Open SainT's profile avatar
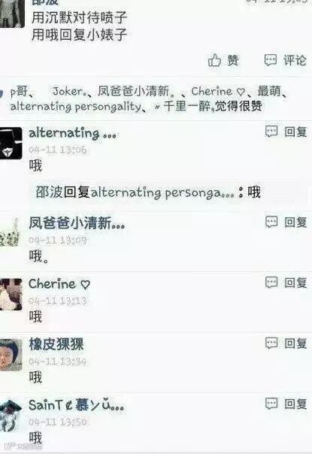This screenshot has width=312, height=454. click(11, 416)
